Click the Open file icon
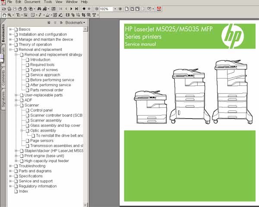Viewport: 259px width, 207px height. tap(4, 9)
